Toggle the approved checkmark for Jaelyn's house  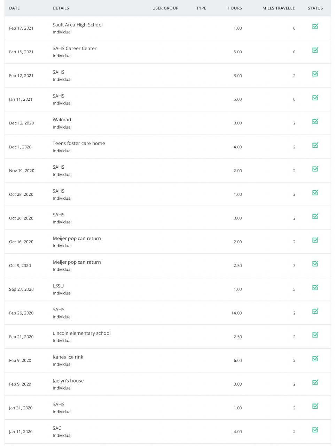(x=315, y=382)
